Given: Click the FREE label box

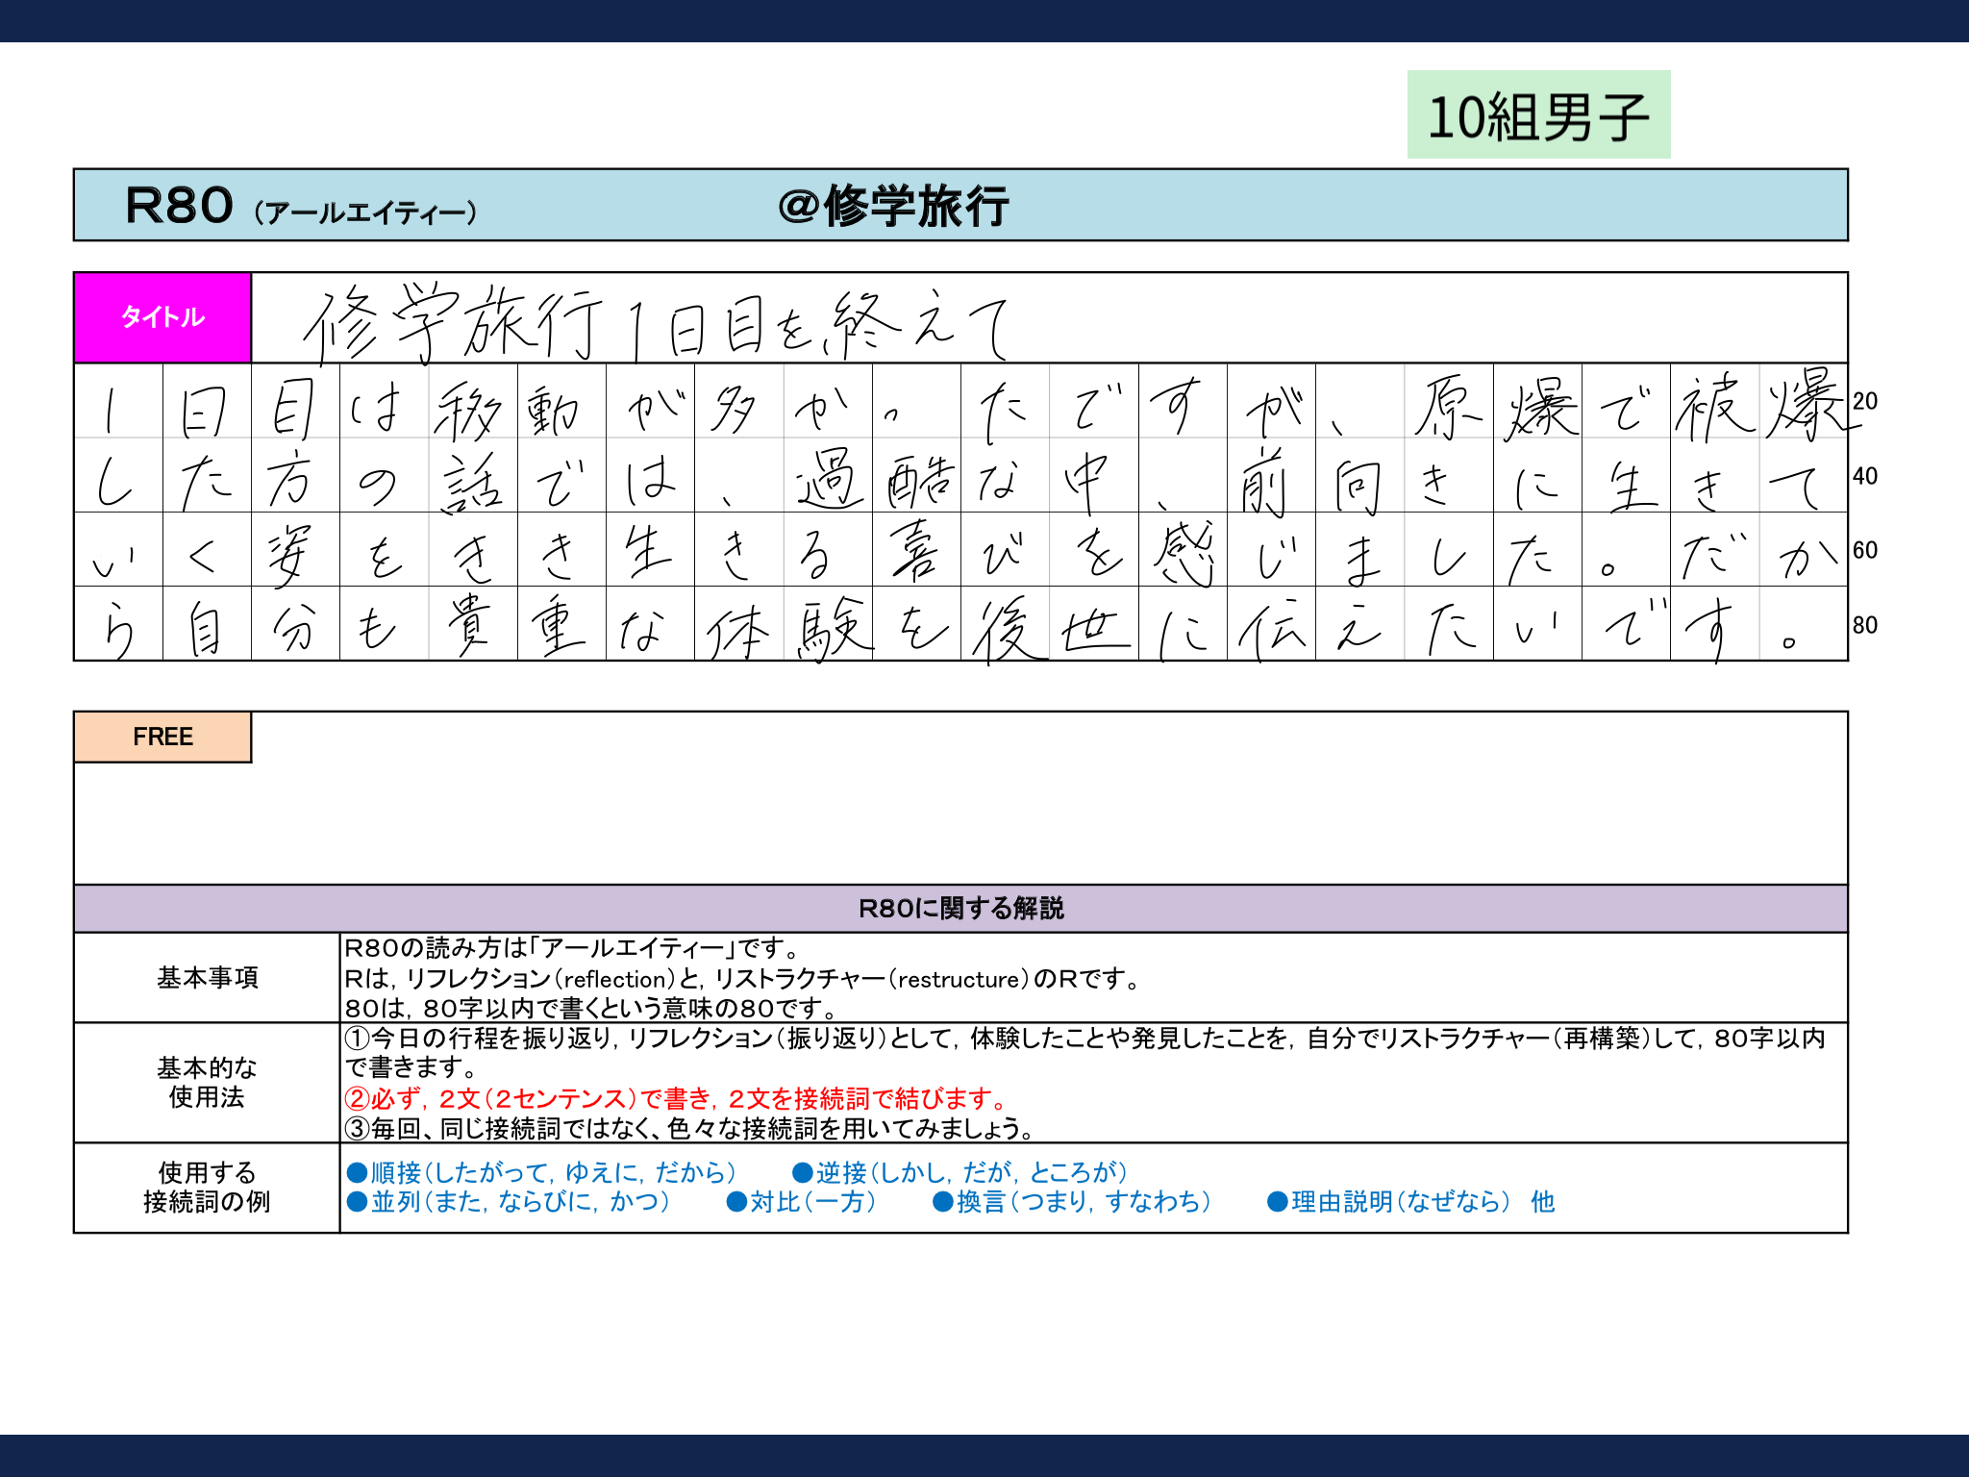Looking at the screenshot, I should tap(162, 737).
